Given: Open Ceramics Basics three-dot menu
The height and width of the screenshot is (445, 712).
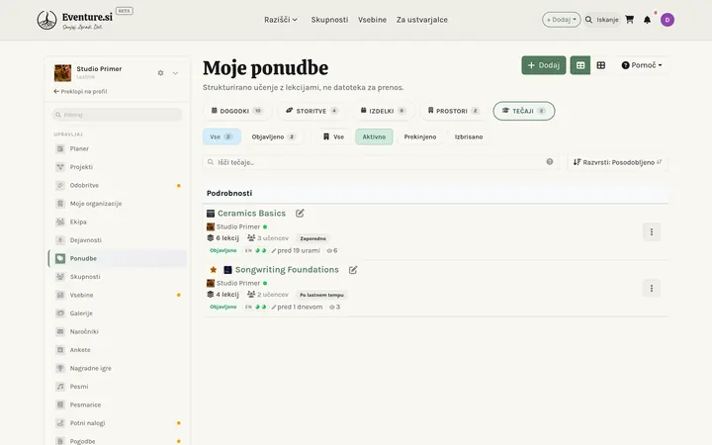Looking at the screenshot, I should (651, 232).
